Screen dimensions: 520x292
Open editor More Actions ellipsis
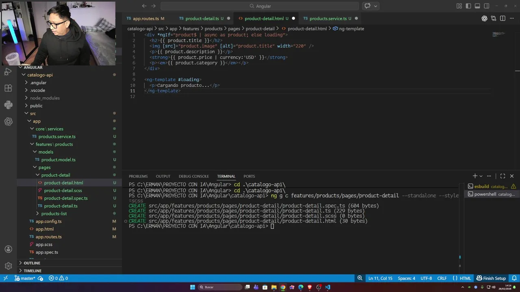pos(512,18)
